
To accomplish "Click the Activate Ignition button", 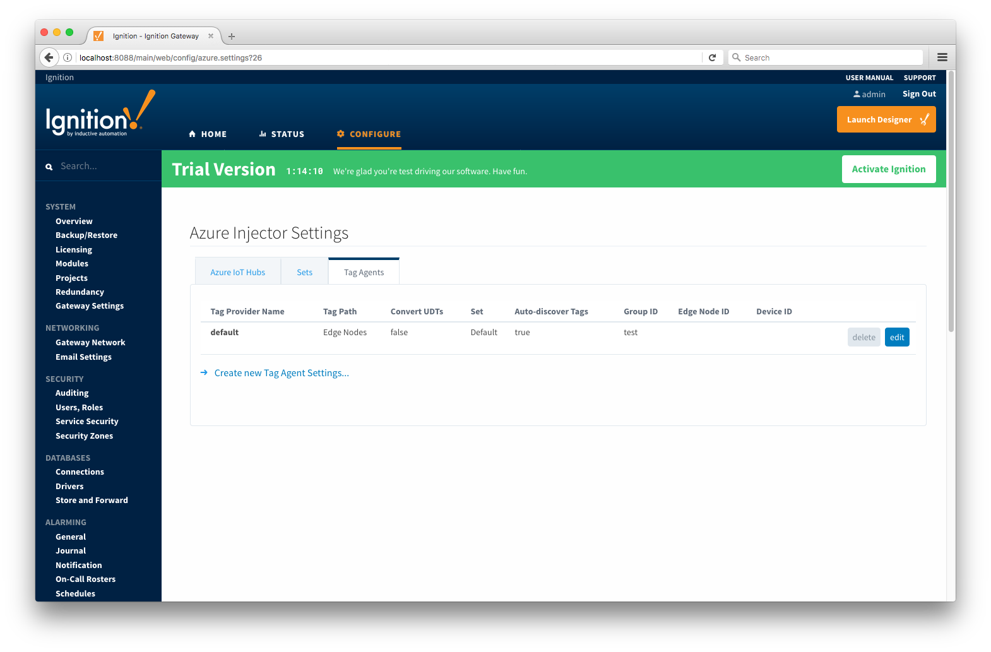I will 888,169.
